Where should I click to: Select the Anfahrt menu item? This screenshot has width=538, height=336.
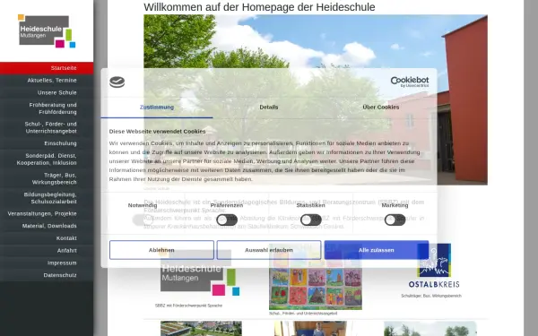[x=47, y=251]
